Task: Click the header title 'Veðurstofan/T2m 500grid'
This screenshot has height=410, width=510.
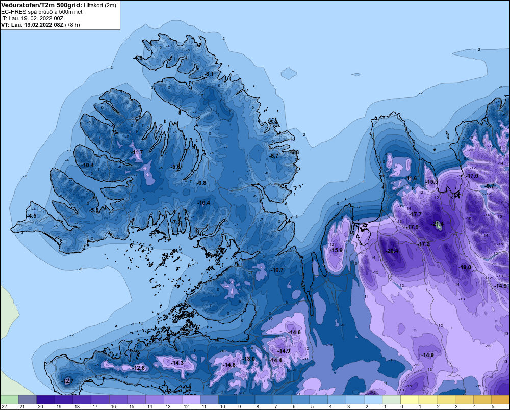Action: [x=42, y=5]
